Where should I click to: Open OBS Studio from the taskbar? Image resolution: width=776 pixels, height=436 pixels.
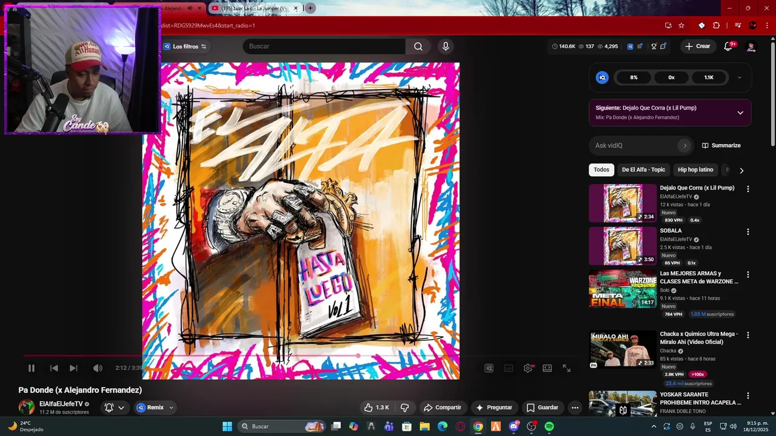click(x=532, y=426)
